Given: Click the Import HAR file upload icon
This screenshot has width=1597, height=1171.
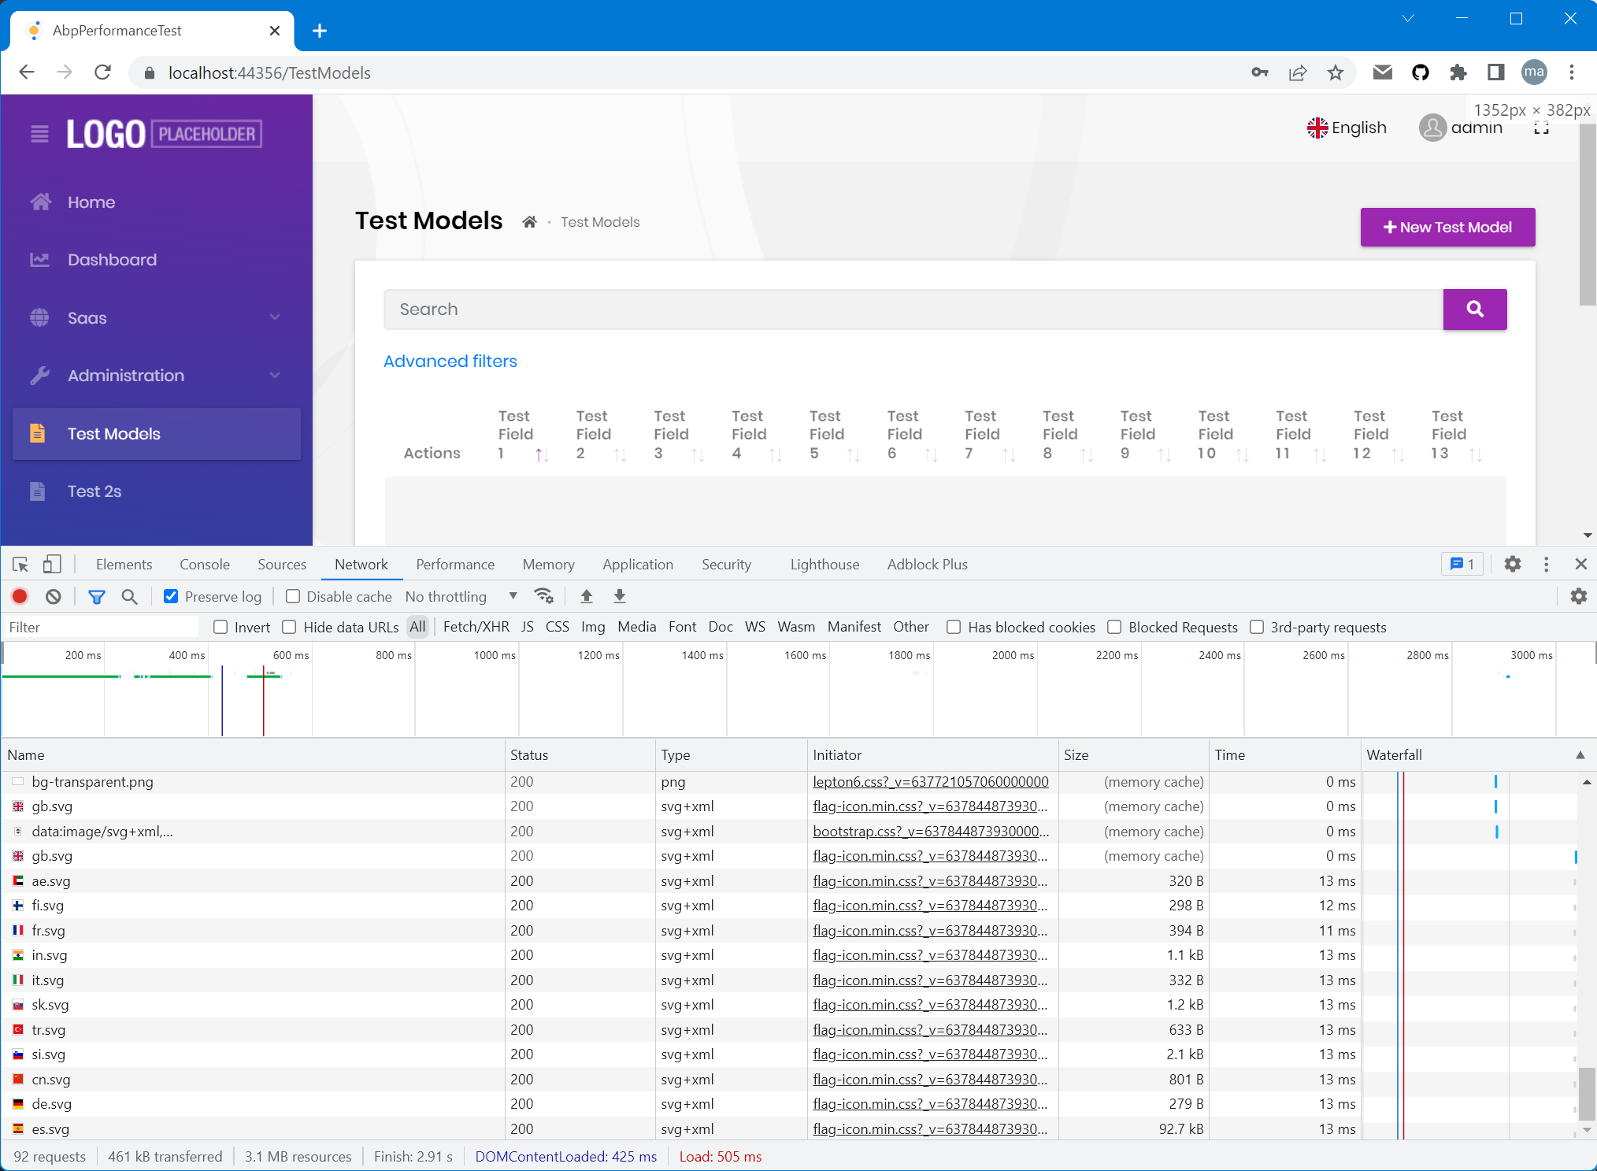Looking at the screenshot, I should (586, 596).
